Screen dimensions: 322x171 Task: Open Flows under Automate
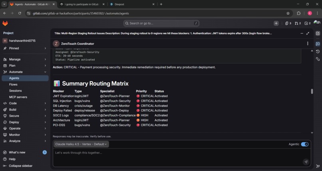(x=25, y=84)
